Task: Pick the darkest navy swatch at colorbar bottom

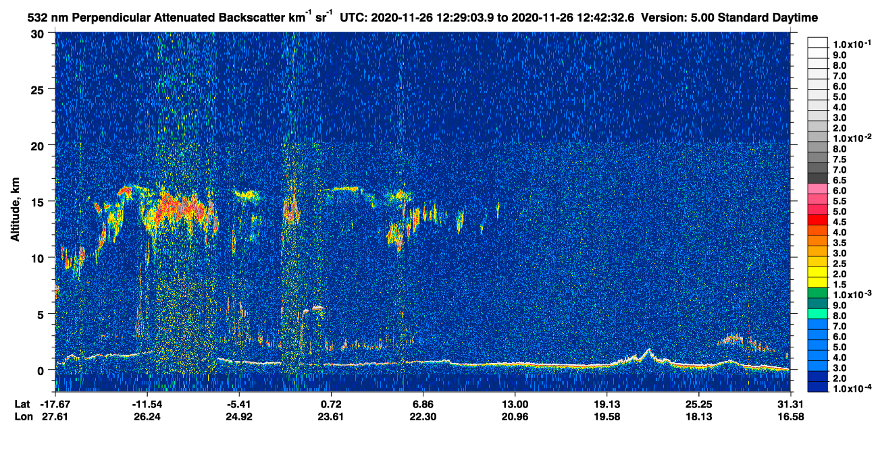Action: pyautogui.click(x=818, y=388)
